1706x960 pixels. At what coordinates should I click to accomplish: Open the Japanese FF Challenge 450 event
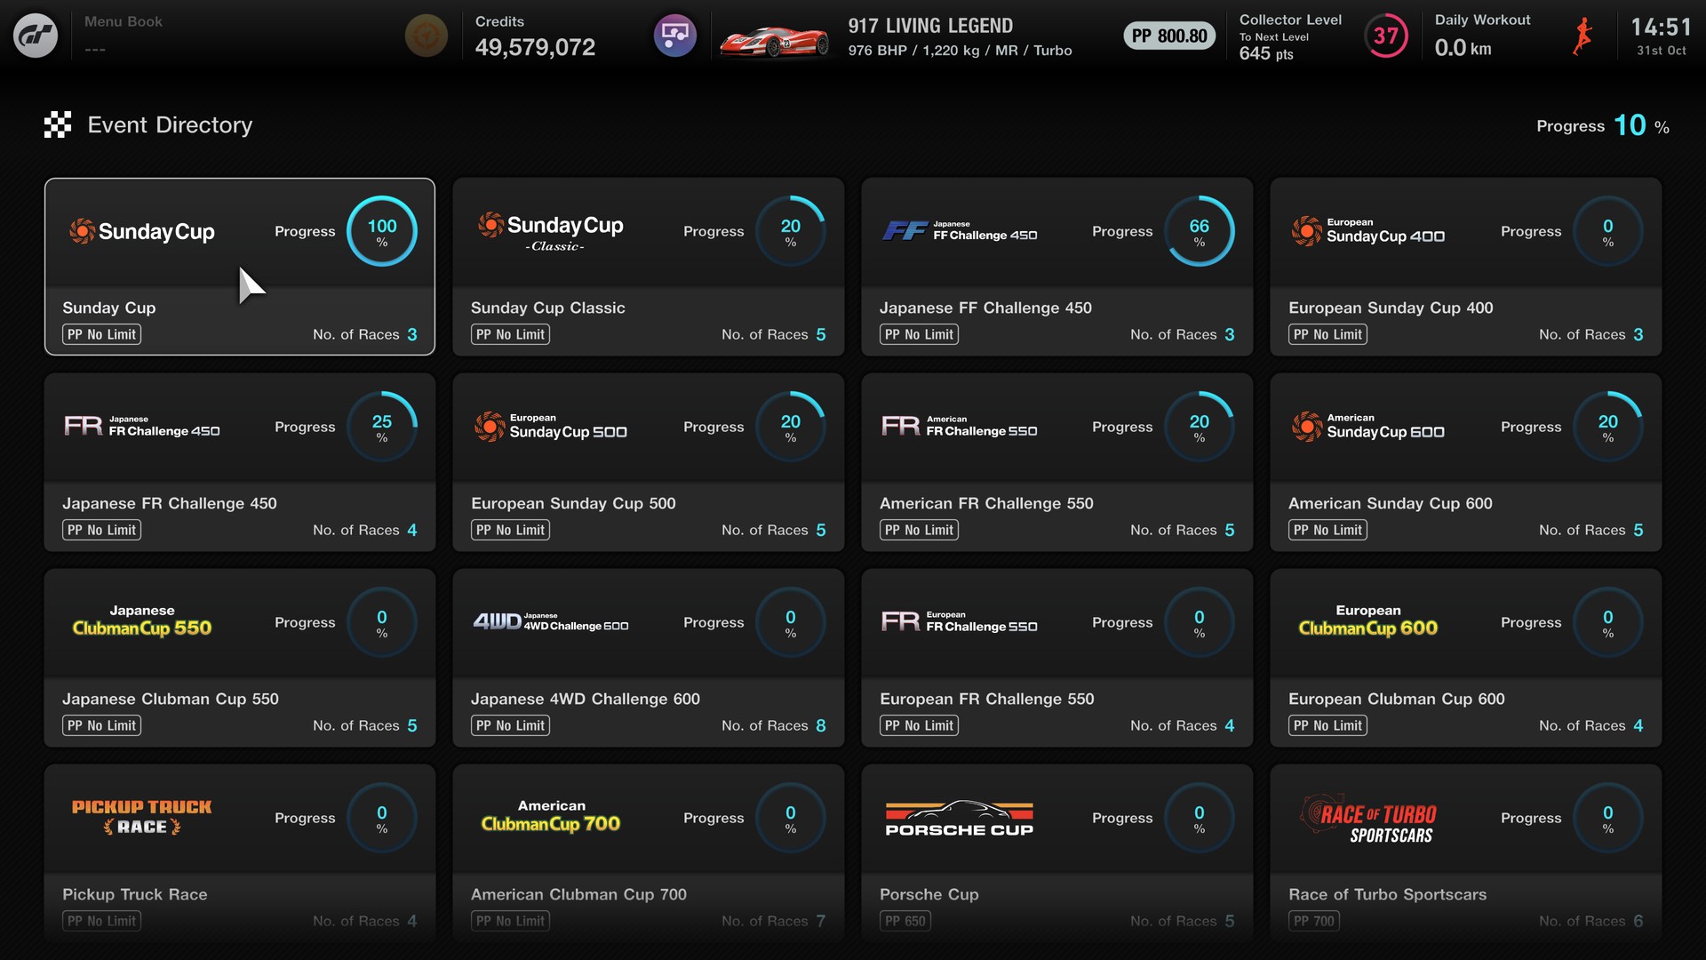pos(1056,267)
